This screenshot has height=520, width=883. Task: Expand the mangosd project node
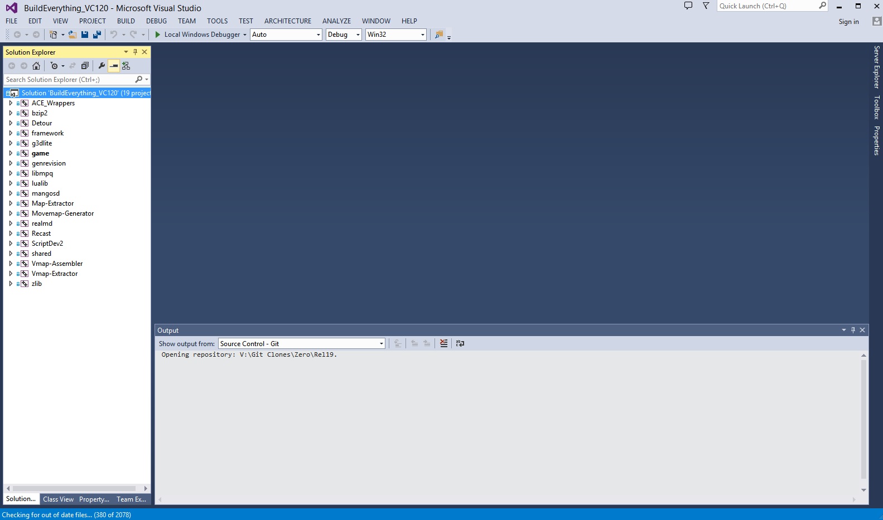coord(11,193)
